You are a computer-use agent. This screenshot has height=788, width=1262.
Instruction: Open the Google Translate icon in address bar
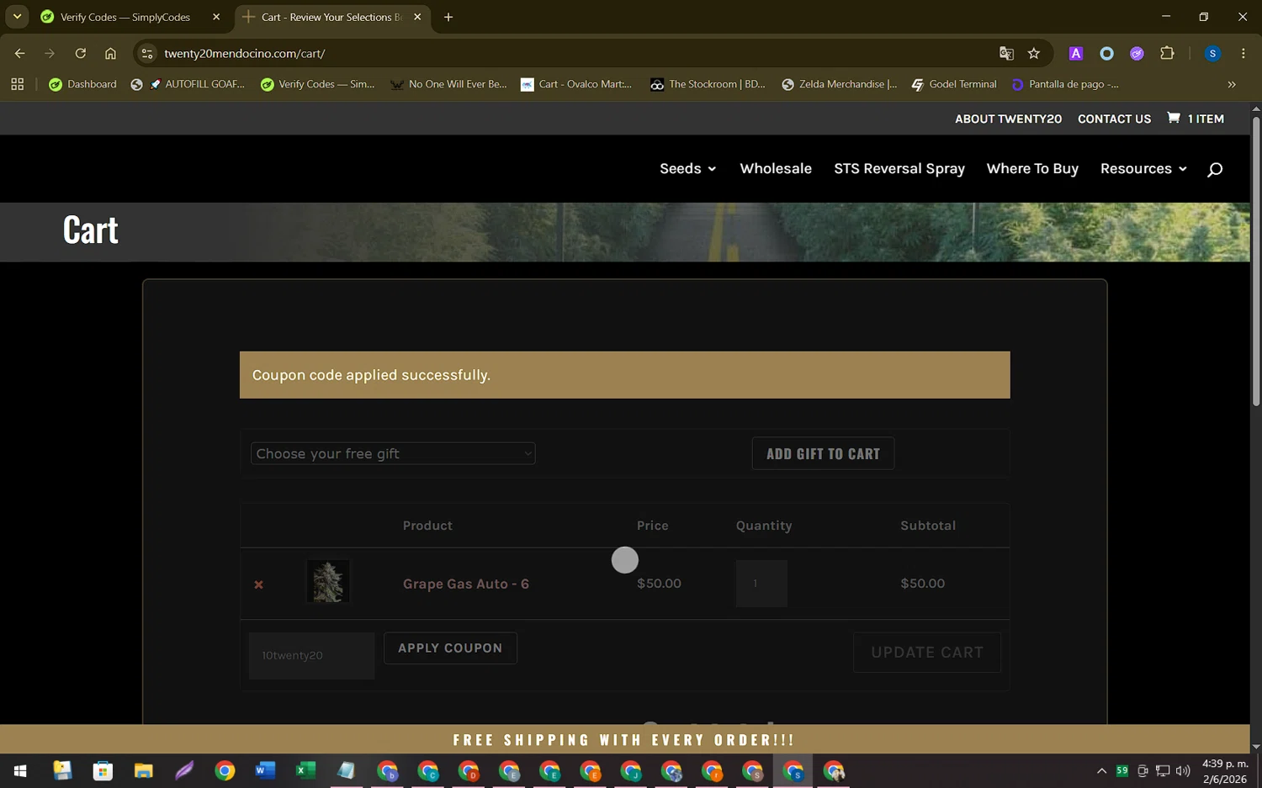[x=1006, y=53]
